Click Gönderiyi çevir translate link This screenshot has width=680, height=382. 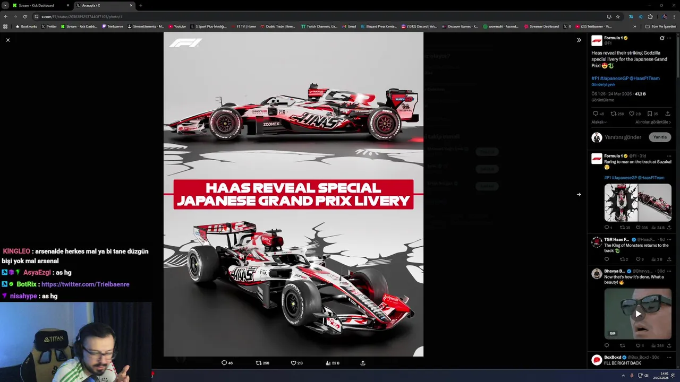tap(603, 85)
